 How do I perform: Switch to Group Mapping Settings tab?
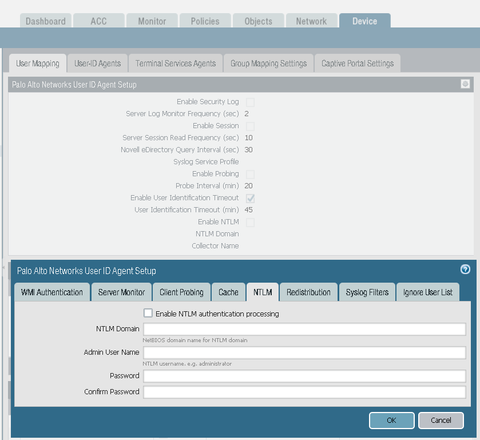pyautogui.click(x=268, y=64)
